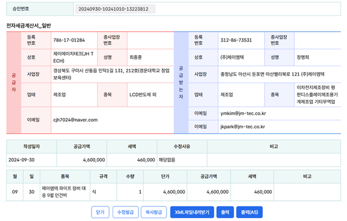Download via XML파일내려받기 button
Viewport: 347px width, 221px height.
tap(193, 212)
